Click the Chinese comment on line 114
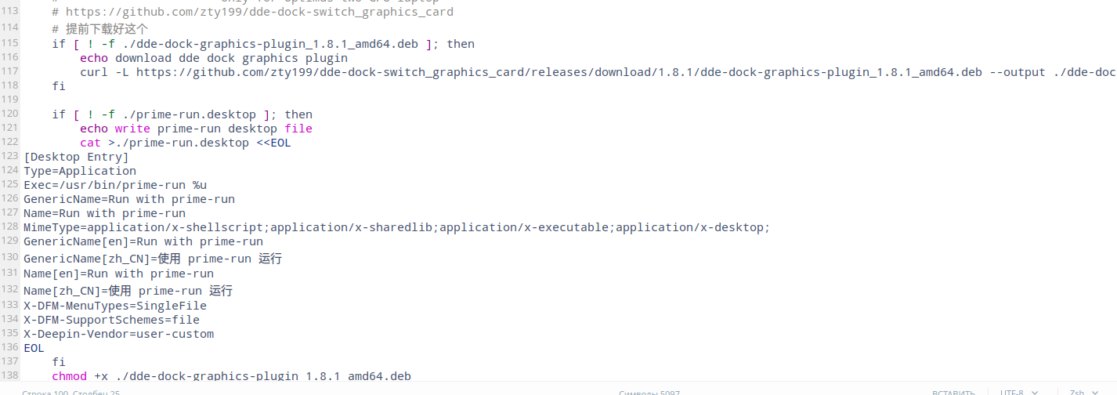Screen dimensions: 1117x395 (x=107, y=29)
